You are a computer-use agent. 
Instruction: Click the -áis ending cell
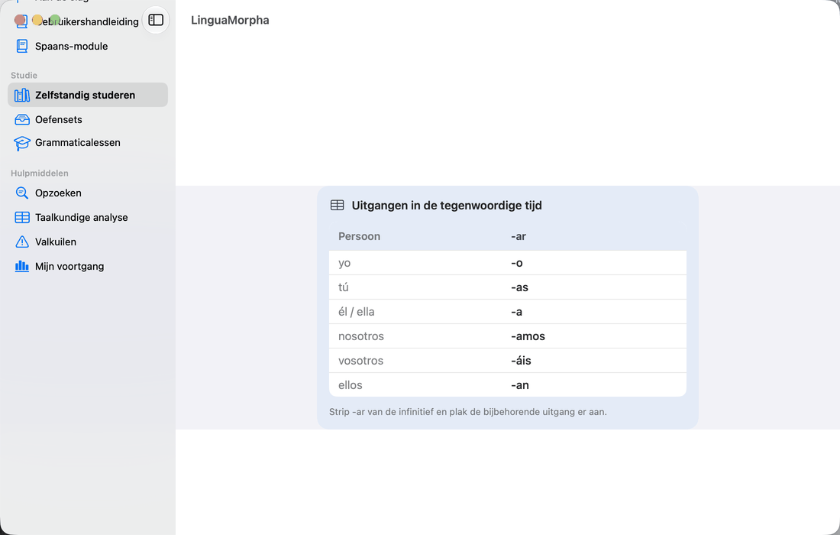coord(521,361)
